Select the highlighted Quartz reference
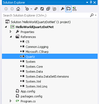Viewport: 99px width, 104px height. pyautogui.click(x=50, y=56)
